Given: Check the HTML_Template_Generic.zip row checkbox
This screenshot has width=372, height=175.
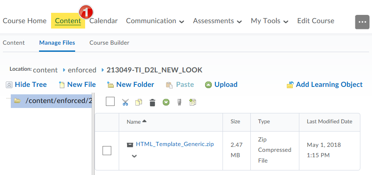Looking at the screenshot, I should click(107, 151).
